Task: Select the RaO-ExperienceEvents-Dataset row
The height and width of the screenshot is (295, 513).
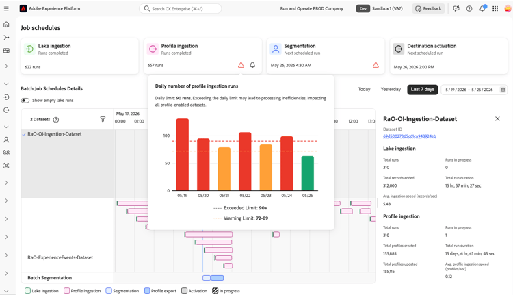Action: pos(68,235)
